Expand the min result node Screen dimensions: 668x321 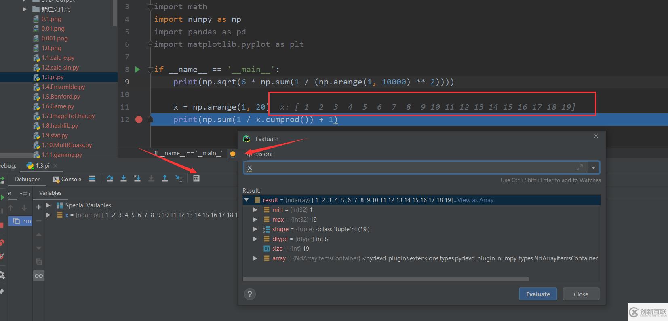[x=255, y=210]
